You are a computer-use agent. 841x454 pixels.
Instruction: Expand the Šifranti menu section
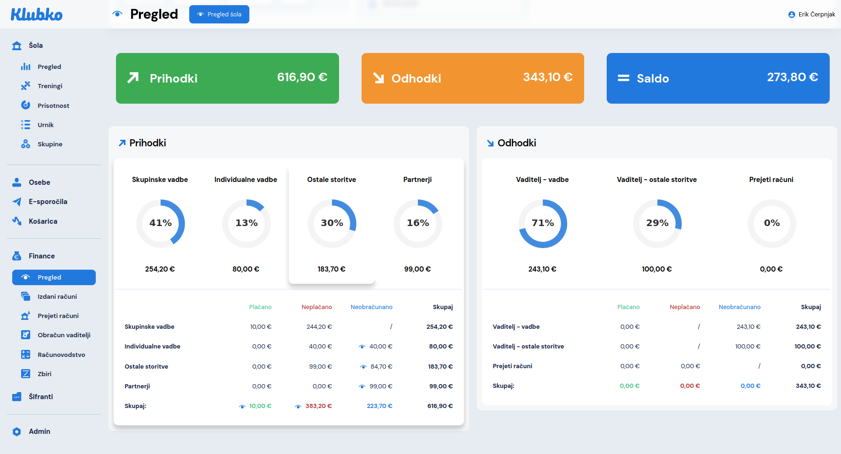(x=41, y=397)
